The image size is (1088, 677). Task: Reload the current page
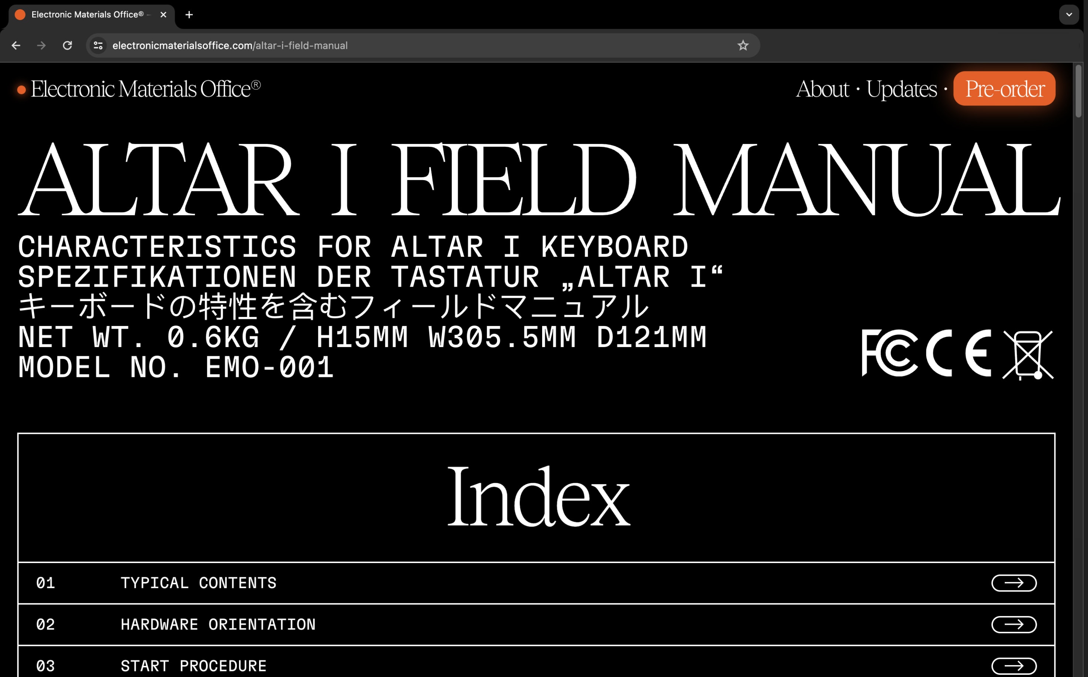click(67, 45)
